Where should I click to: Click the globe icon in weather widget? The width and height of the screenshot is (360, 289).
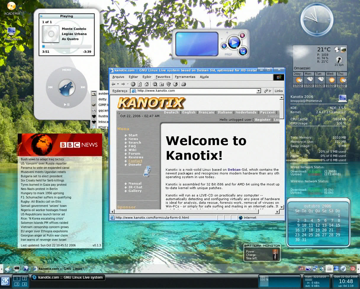pos(337,49)
